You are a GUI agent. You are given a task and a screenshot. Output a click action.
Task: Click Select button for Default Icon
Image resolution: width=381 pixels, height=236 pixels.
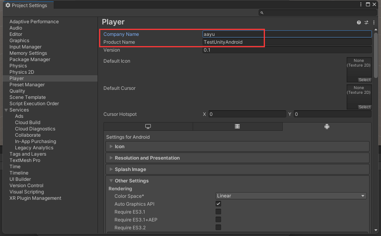(364, 80)
